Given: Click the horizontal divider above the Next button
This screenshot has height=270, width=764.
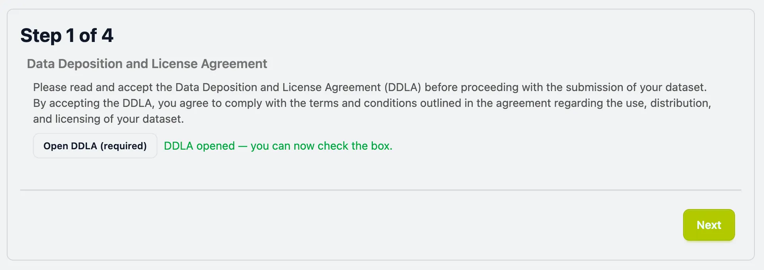Looking at the screenshot, I should tap(381, 190).
